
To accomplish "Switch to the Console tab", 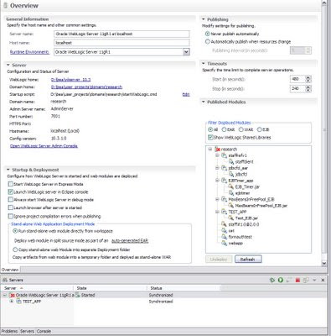I will 44,331.
